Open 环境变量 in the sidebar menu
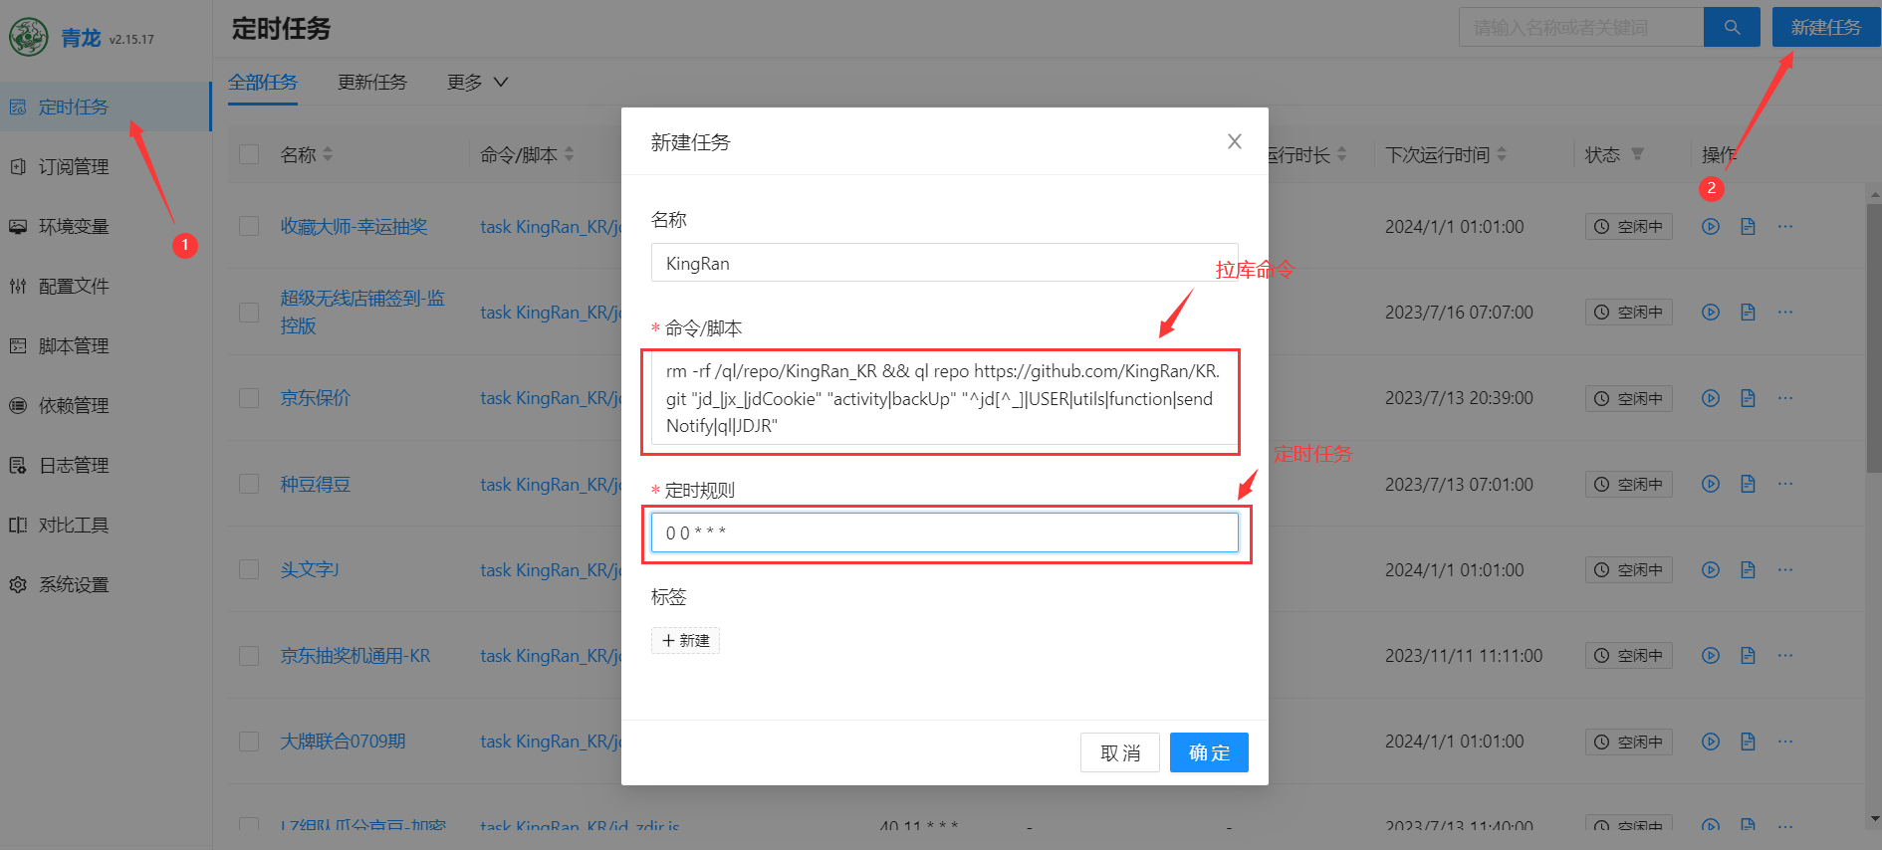1882x850 pixels. 74,227
